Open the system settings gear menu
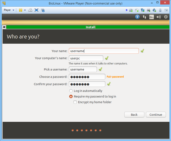The width and height of the screenshot is (171, 141). 166,17
